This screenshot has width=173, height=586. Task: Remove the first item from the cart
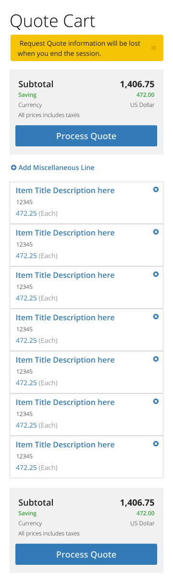(156, 190)
